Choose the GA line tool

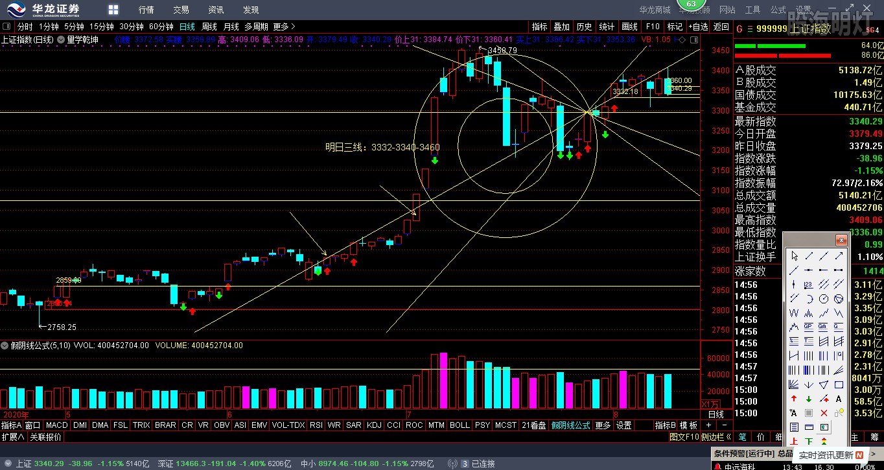coord(824,326)
